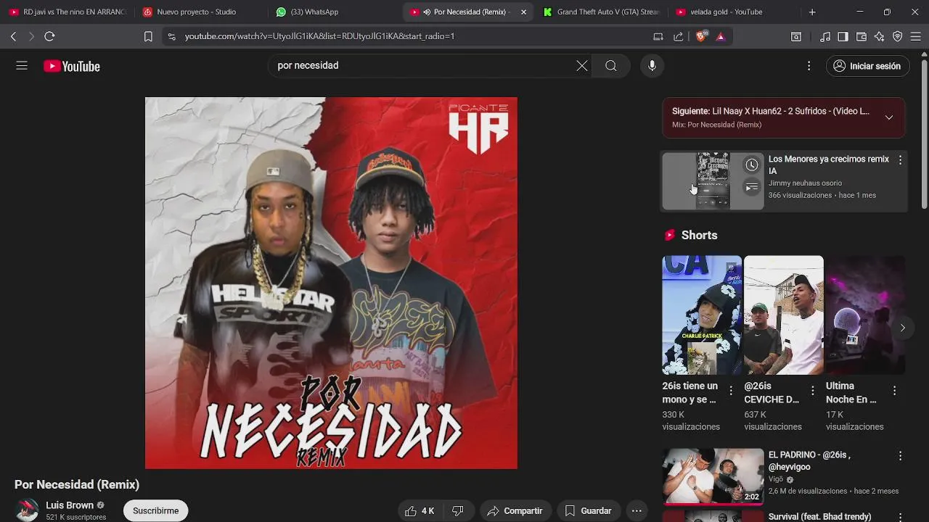929x522 pixels.
Task: Open a new browser tab
Action: [x=812, y=12]
